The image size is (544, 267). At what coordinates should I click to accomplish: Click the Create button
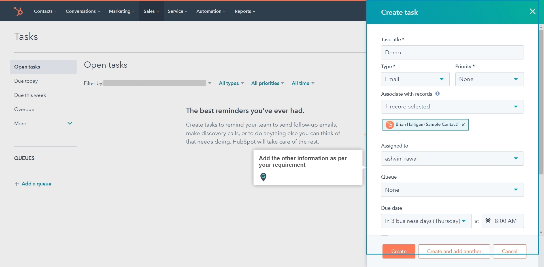coord(398,251)
